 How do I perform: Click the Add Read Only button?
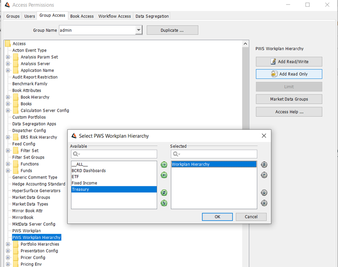click(x=289, y=74)
